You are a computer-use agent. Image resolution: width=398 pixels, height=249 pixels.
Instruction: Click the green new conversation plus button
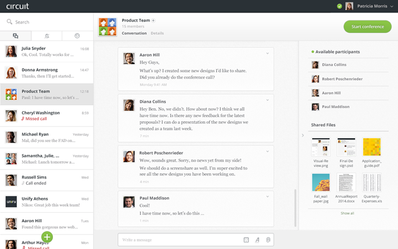coord(47,237)
